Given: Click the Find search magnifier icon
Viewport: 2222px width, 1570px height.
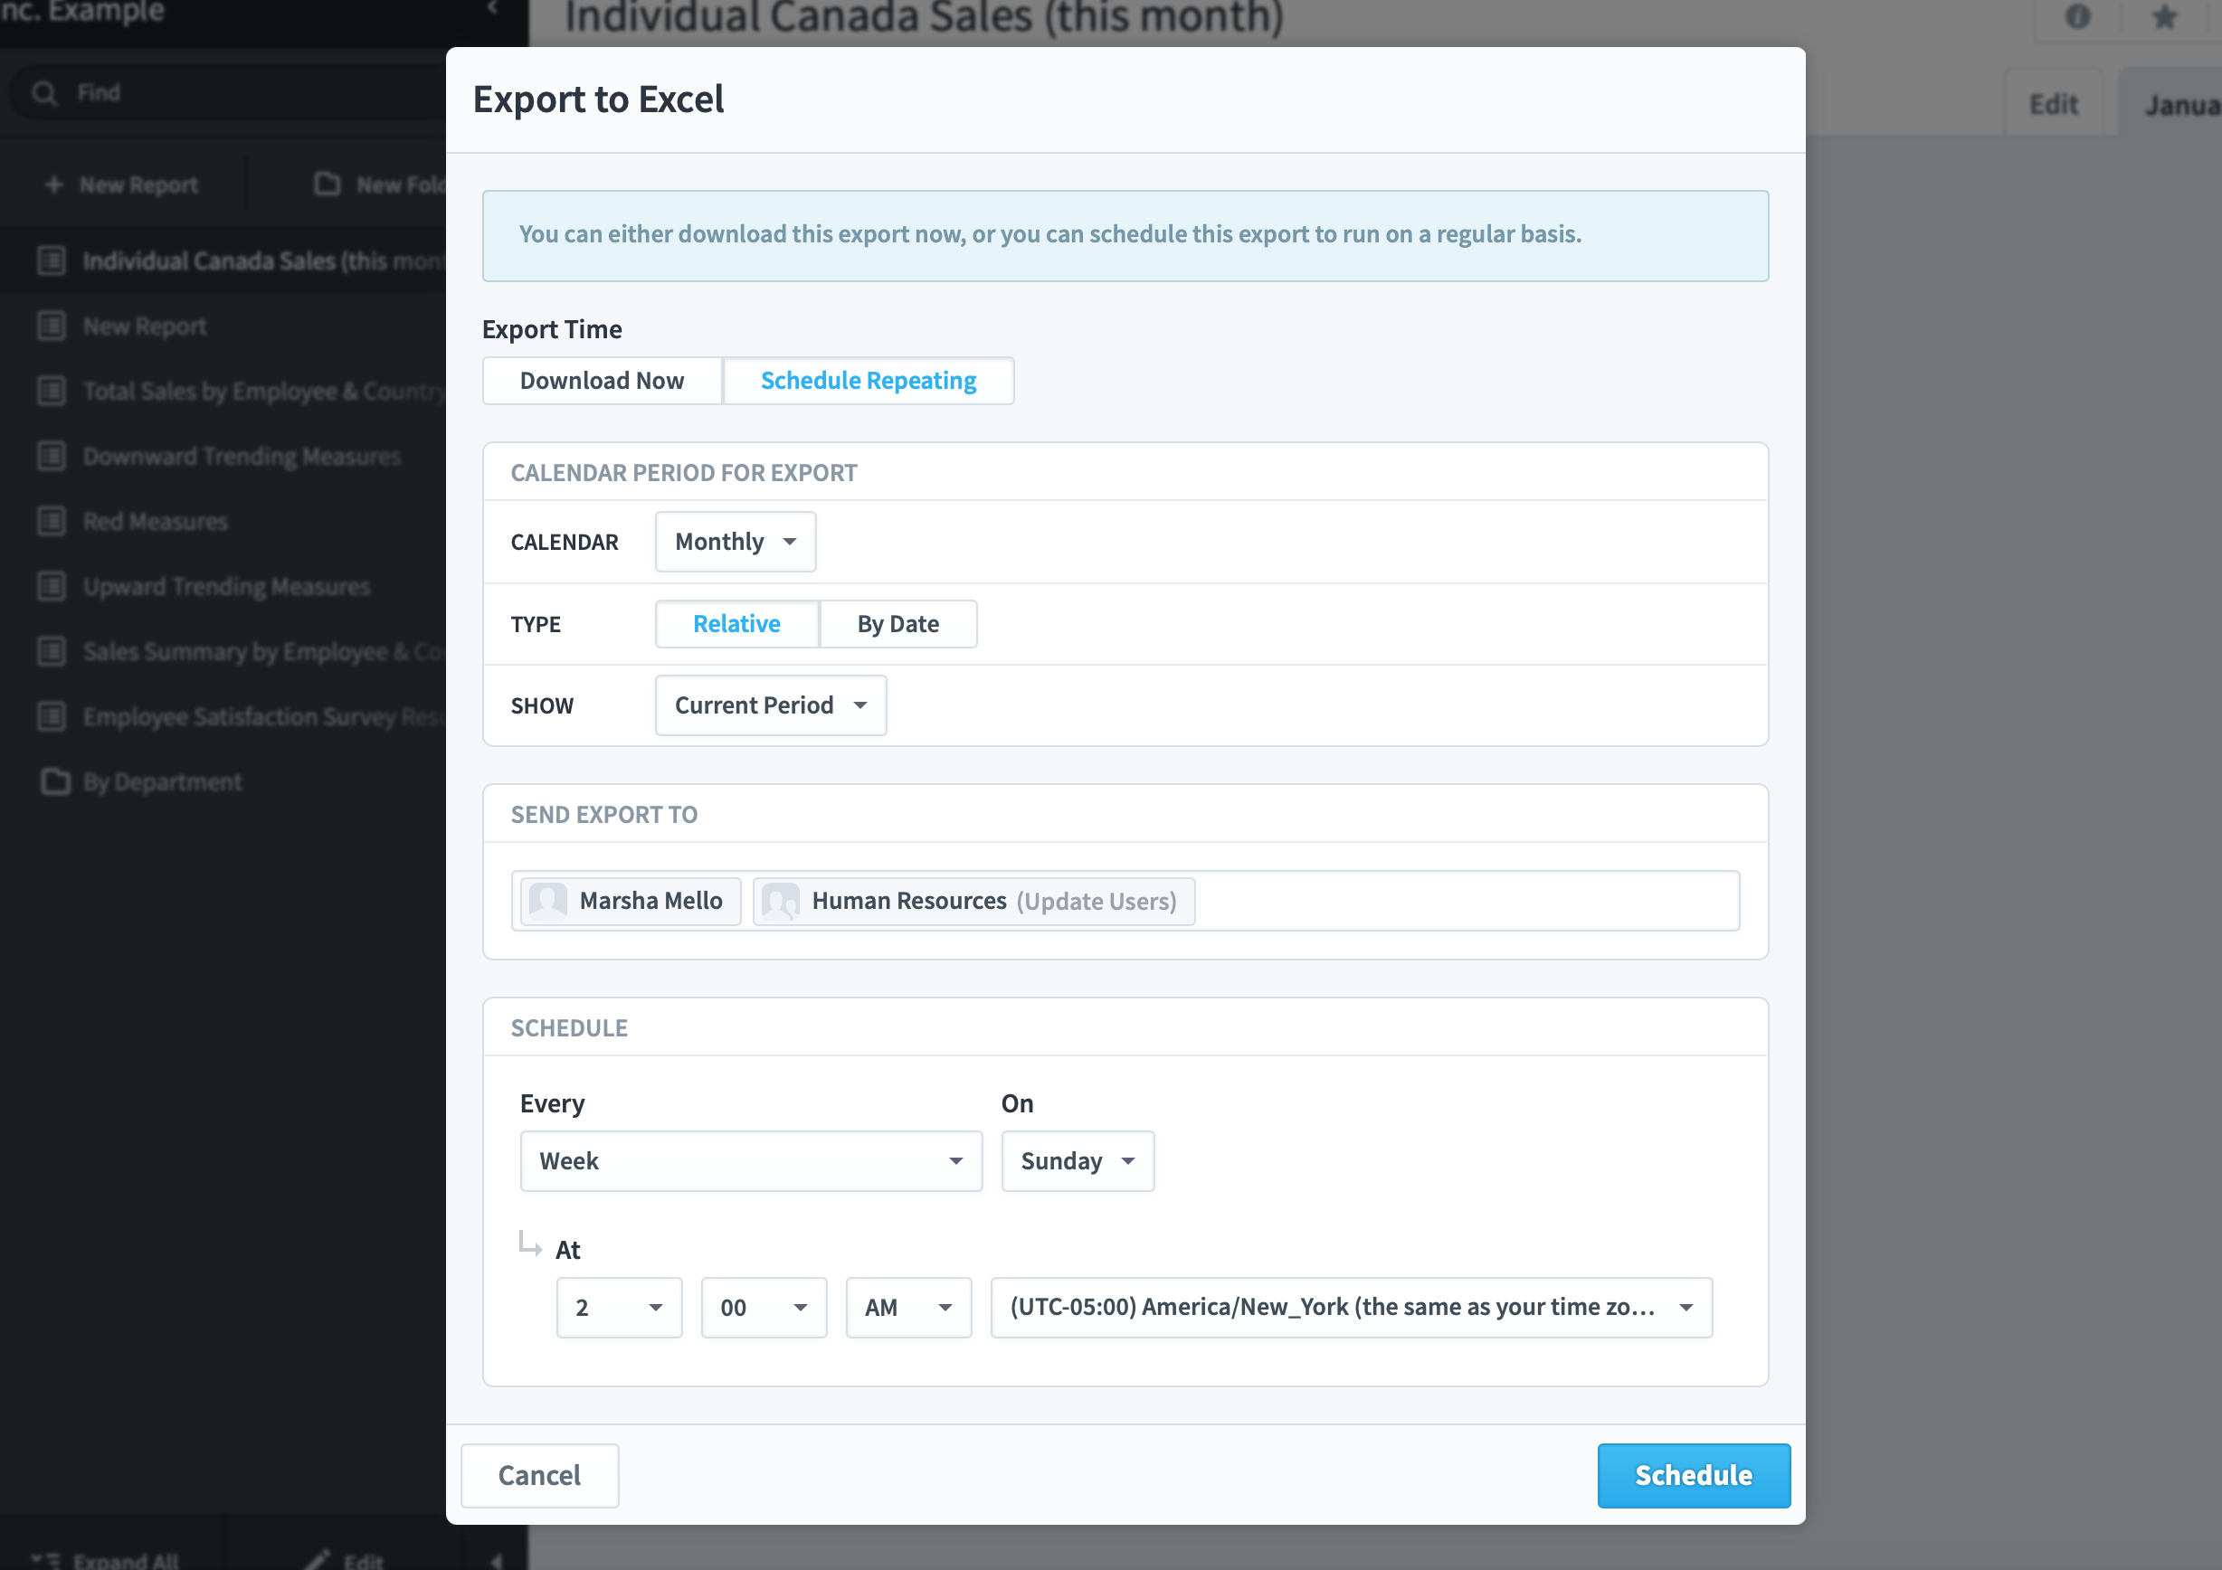Looking at the screenshot, I should pyautogui.click(x=44, y=93).
